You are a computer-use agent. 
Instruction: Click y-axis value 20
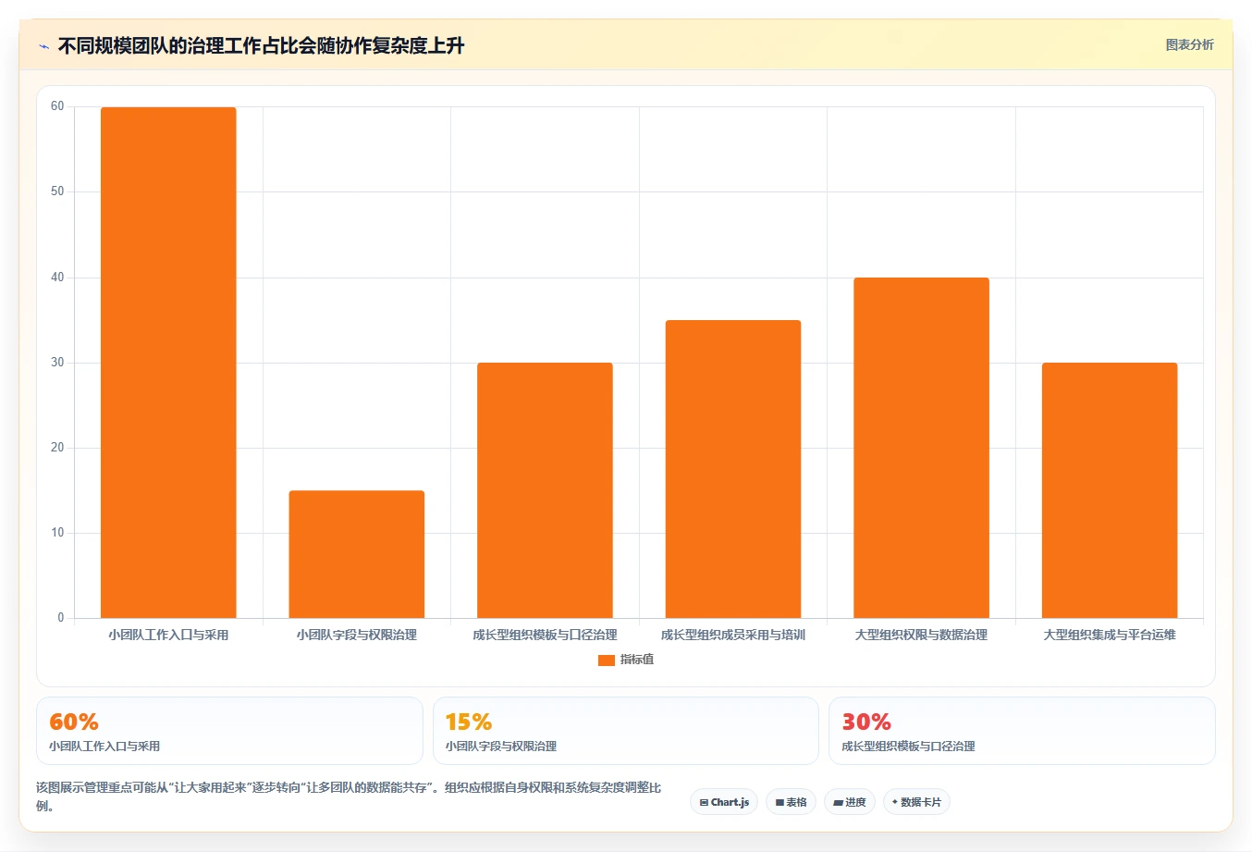(57, 448)
